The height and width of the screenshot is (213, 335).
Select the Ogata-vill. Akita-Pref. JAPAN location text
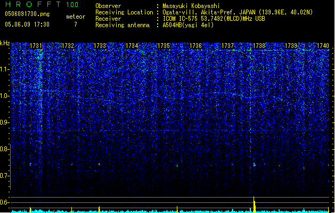point(238,12)
